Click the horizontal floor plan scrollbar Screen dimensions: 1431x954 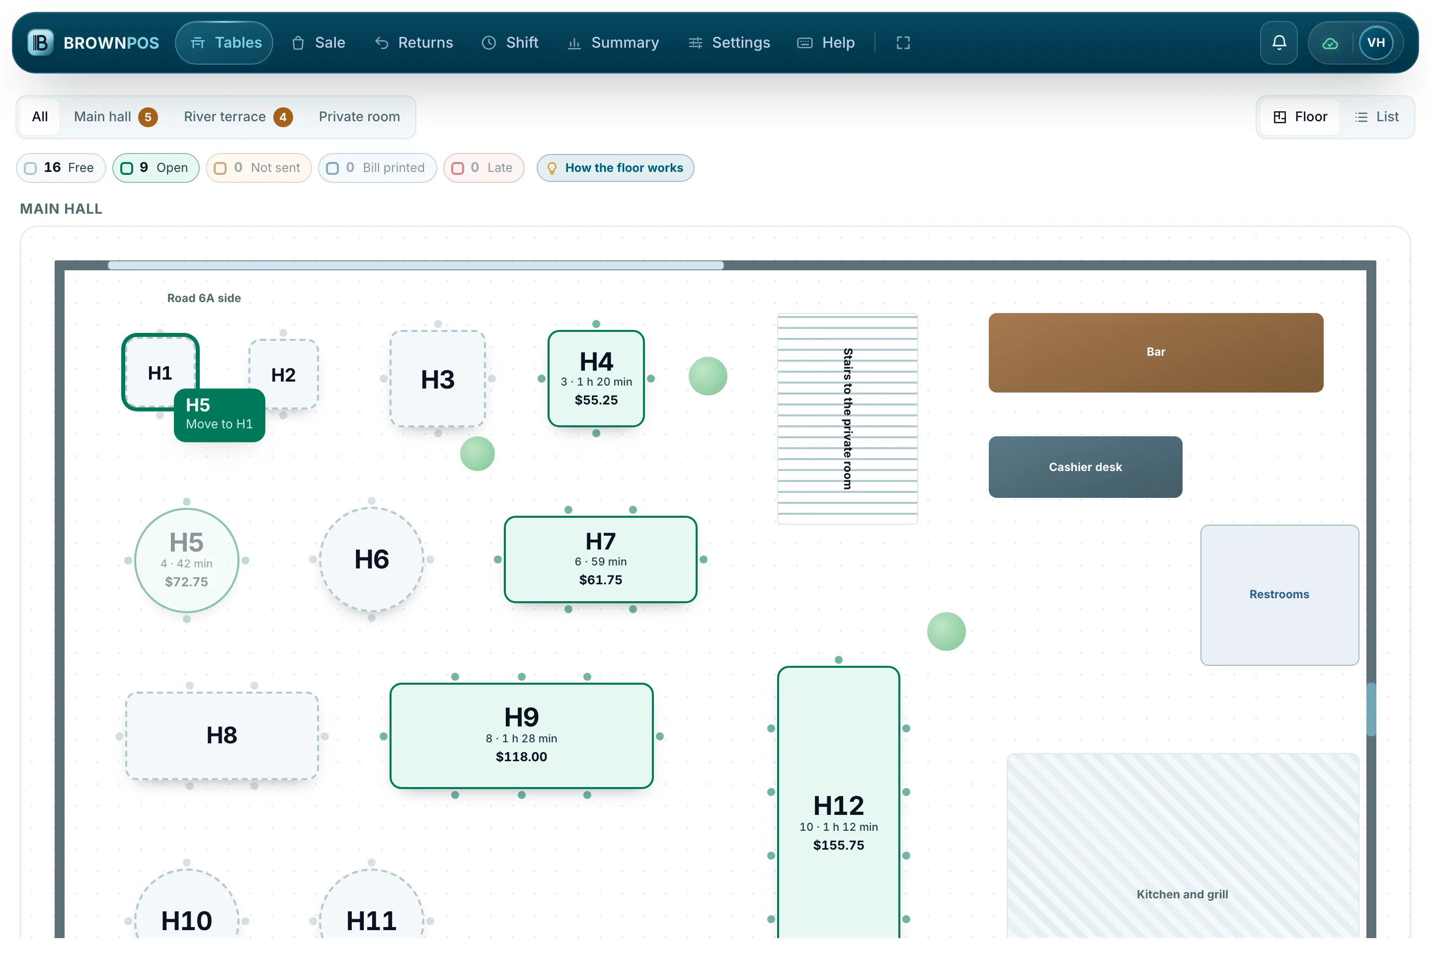pos(415,265)
